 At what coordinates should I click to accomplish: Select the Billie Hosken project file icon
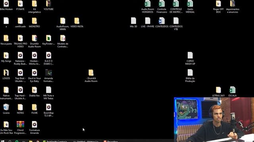(6, 4)
